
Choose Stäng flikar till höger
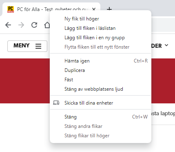click(x=101, y=136)
